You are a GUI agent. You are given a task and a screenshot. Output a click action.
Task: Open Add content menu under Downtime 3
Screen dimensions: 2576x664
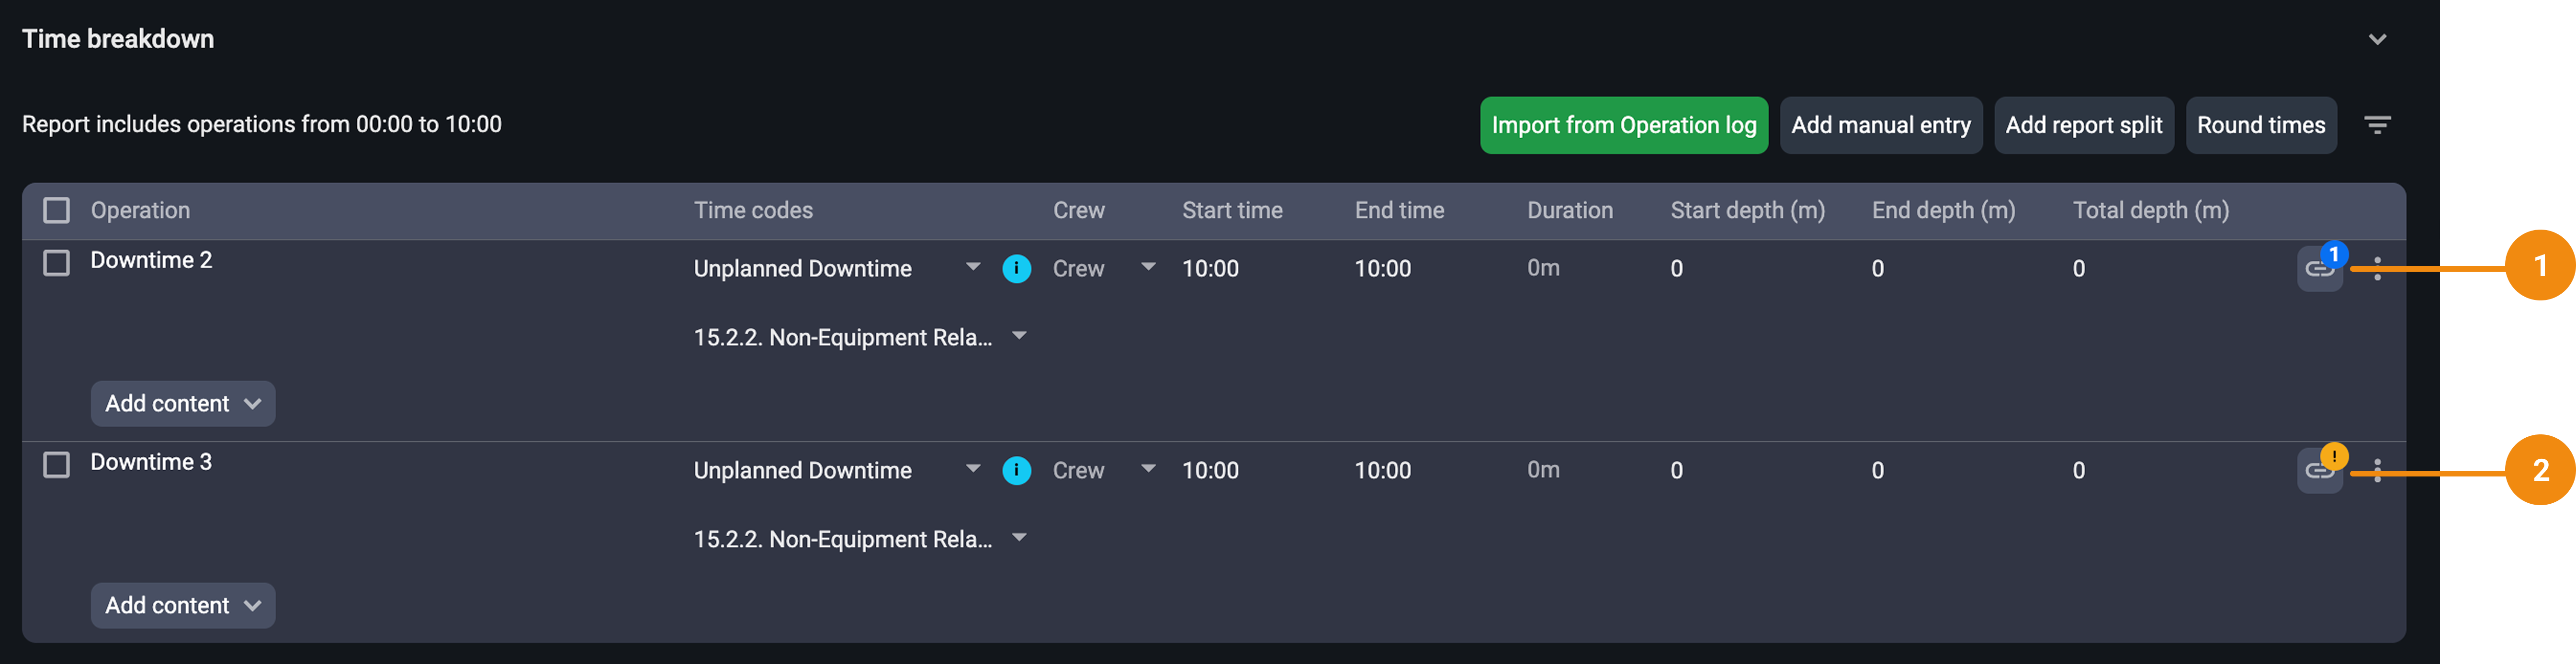[183, 605]
